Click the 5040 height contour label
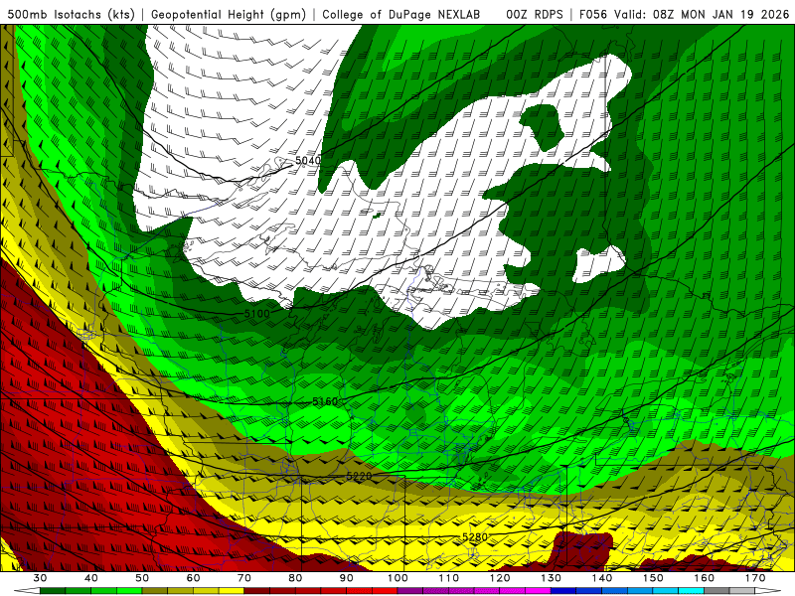 (x=308, y=161)
